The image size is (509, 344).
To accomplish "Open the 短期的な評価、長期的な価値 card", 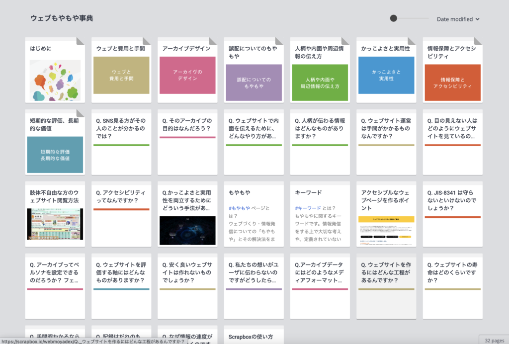I will pyautogui.click(x=55, y=142).
